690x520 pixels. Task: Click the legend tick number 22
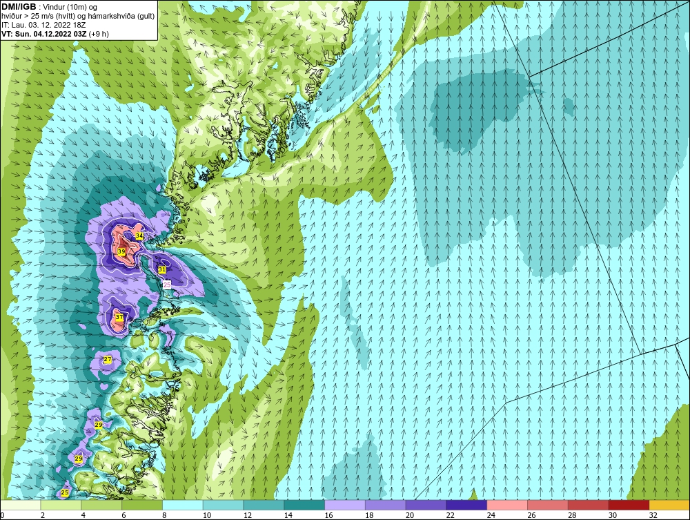(x=450, y=515)
